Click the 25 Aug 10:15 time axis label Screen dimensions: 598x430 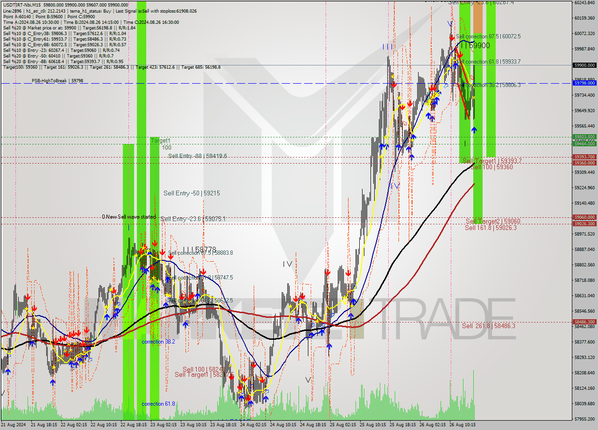[373, 425]
